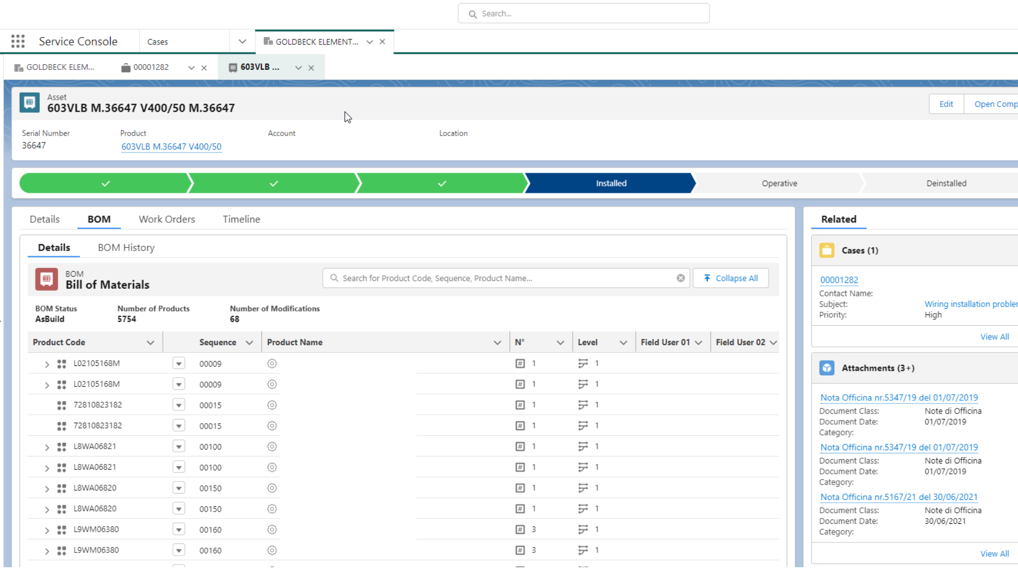1018x572 pixels.
Task: Expand the first L8WA06821 tree row
Action: coord(47,448)
